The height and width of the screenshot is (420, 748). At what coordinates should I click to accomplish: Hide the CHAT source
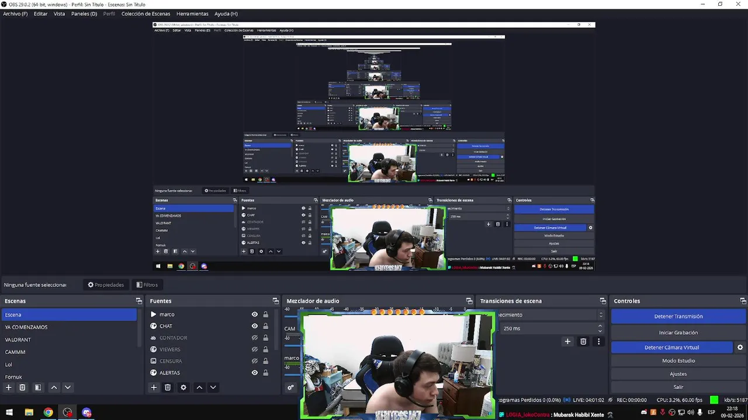255,326
